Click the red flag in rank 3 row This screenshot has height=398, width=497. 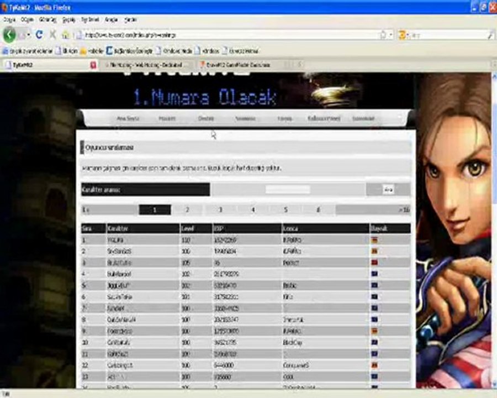tap(374, 263)
